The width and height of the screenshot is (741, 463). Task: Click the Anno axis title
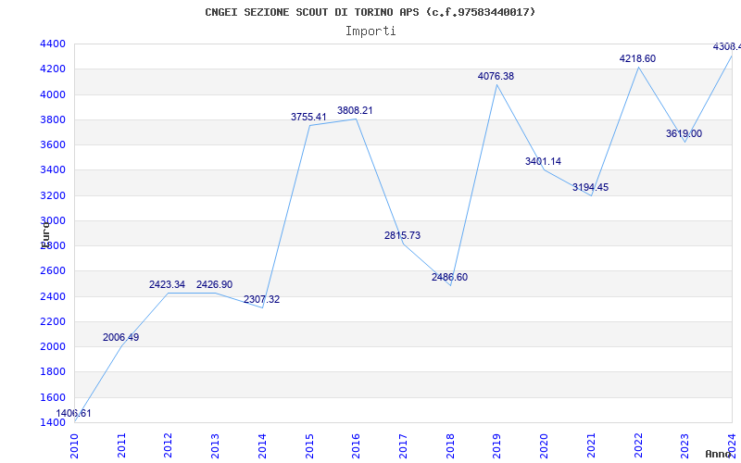718,454
